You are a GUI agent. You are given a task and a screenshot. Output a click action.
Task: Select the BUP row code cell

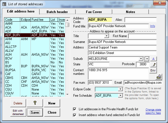(12, 66)
